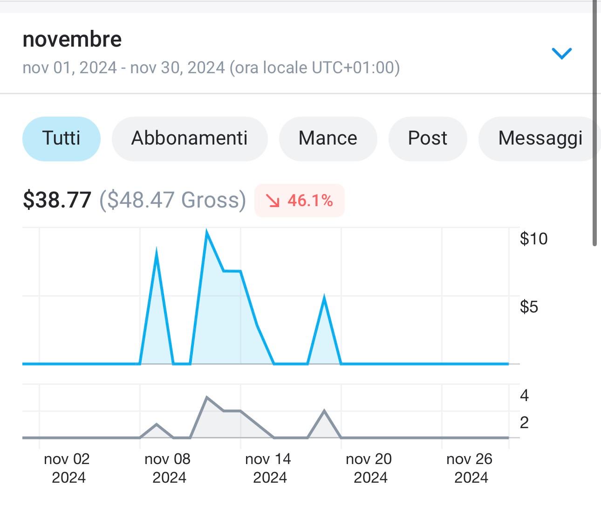Click the nov 20 2024 axis label
601x527 pixels.
(369, 468)
